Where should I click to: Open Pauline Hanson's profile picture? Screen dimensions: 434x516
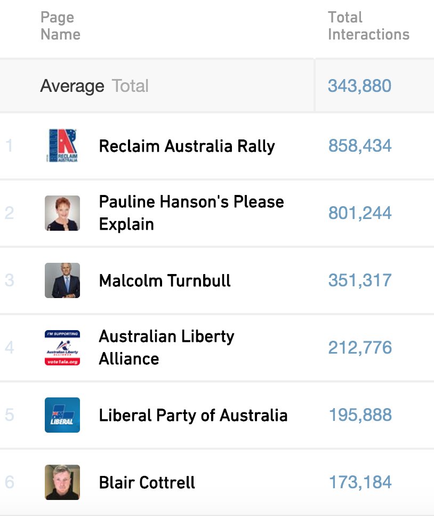point(62,213)
